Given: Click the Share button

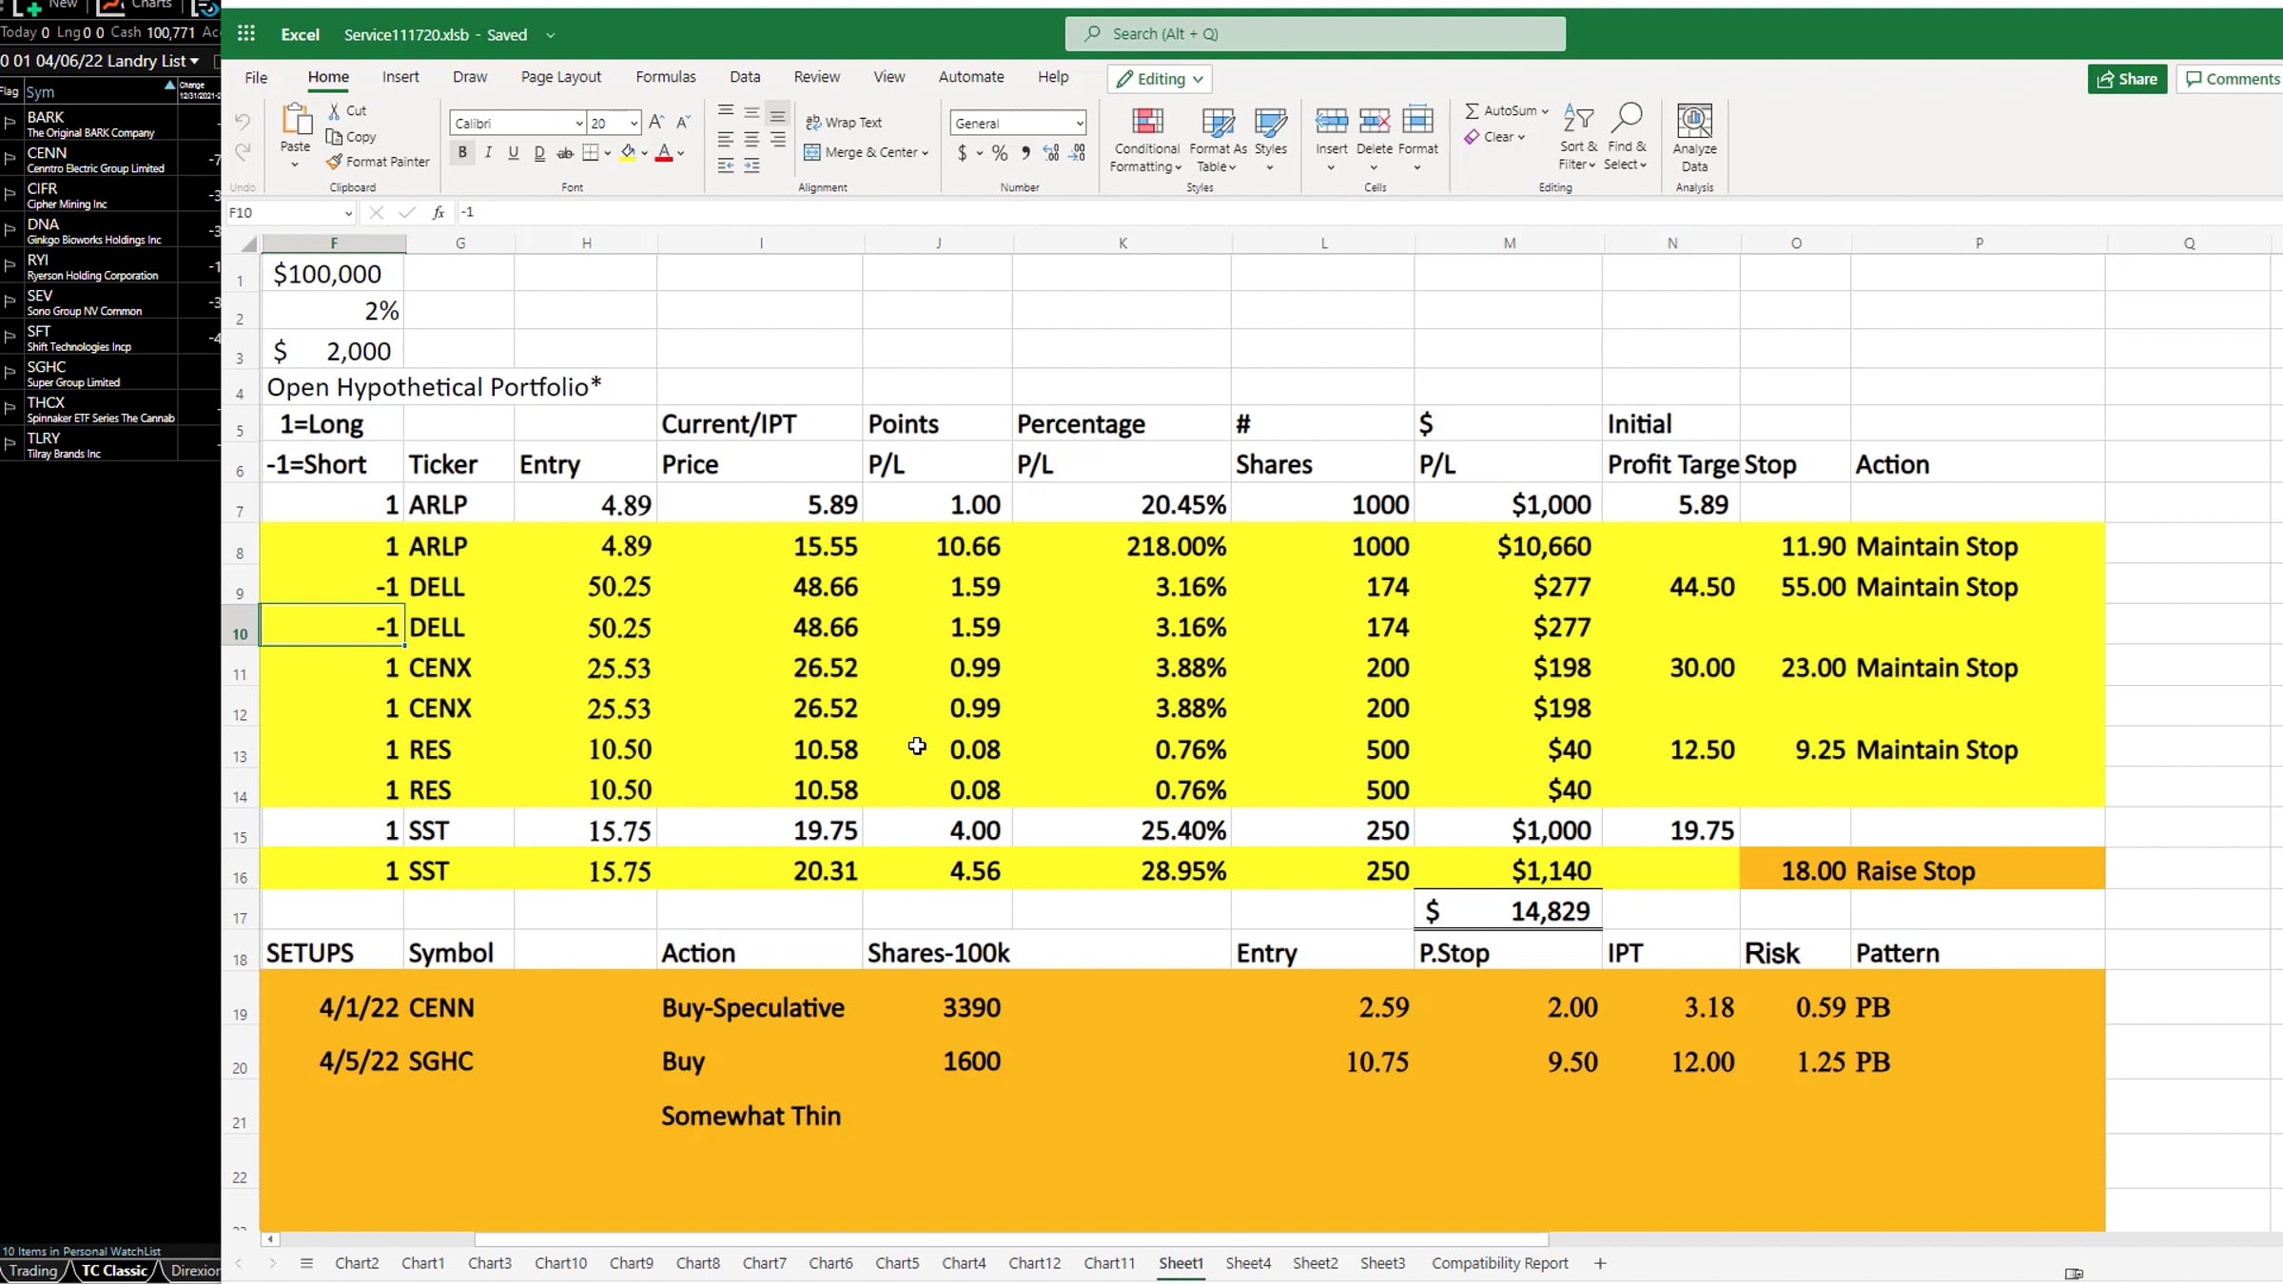Looking at the screenshot, I should pos(2127,79).
